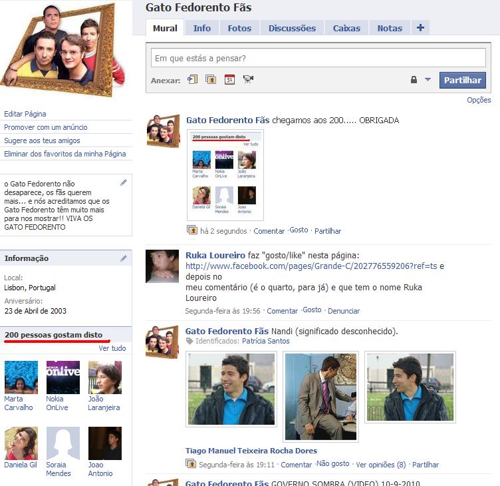The image size is (500, 486).
Task: Click the attach photo icon
Action: pyautogui.click(x=211, y=80)
